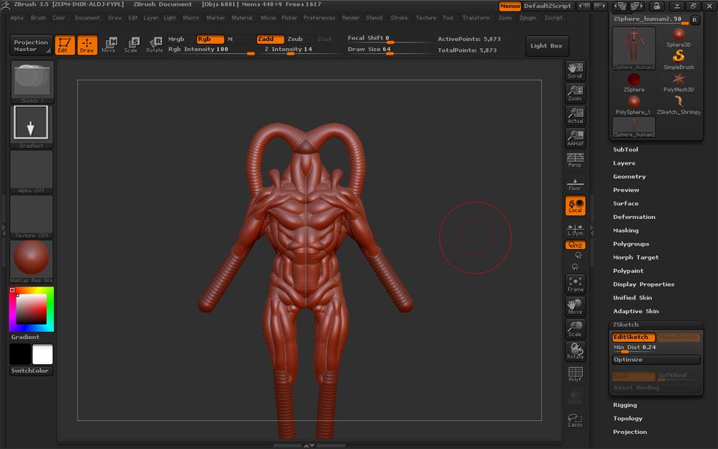Expand the Geometry section
Viewport: 718px width, 449px height.
[629, 177]
